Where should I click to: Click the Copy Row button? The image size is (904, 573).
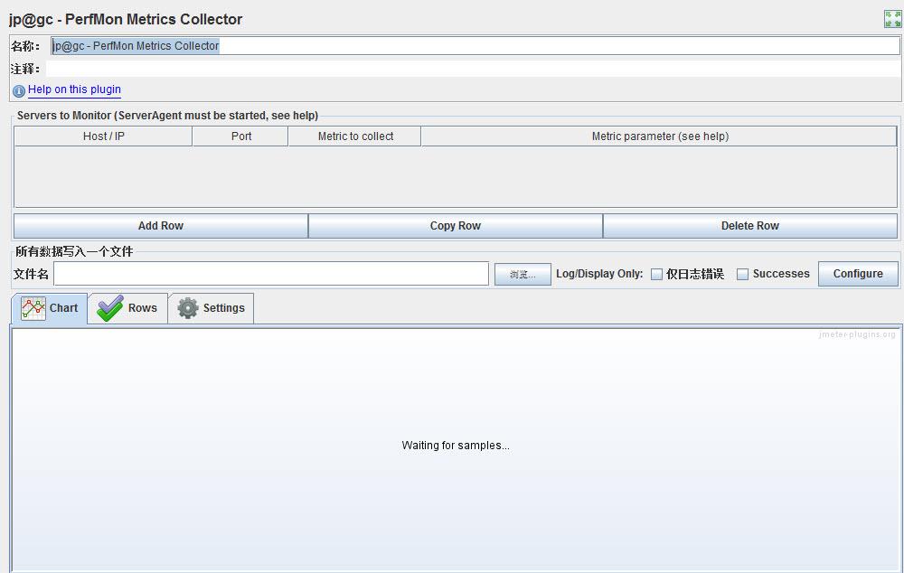tap(456, 226)
